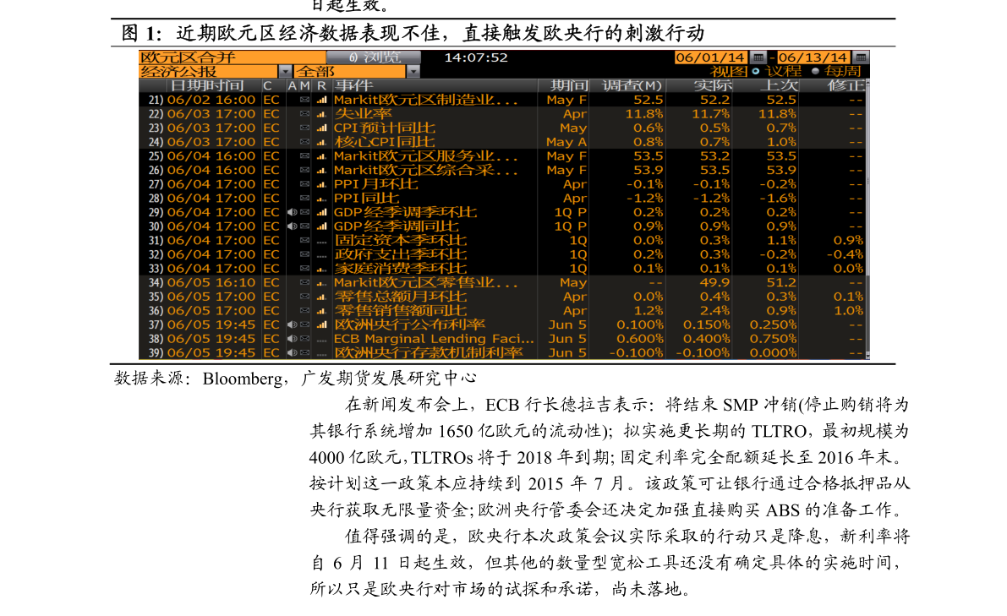Open the calendar picker beside start date 06/01/14
The height and width of the screenshot is (616, 1007).
tap(758, 57)
